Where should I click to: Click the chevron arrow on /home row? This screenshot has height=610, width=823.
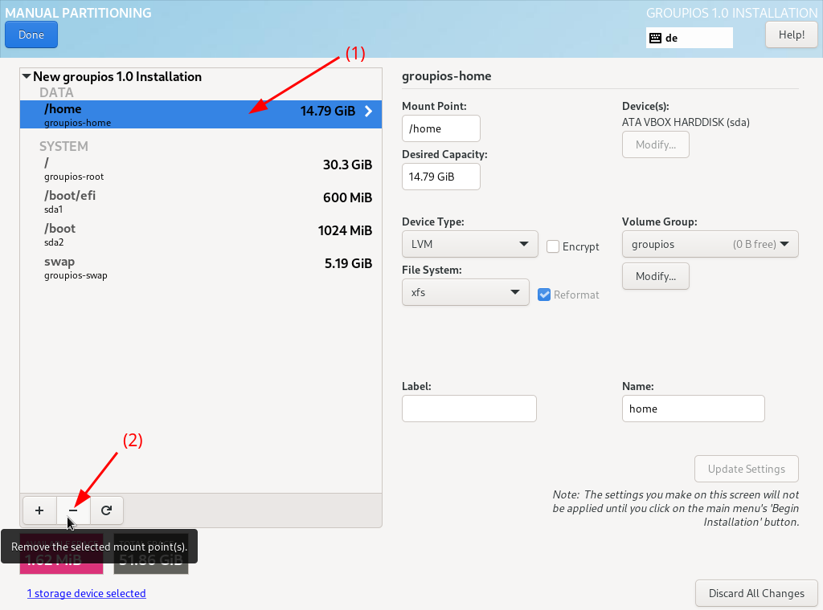point(369,112)
